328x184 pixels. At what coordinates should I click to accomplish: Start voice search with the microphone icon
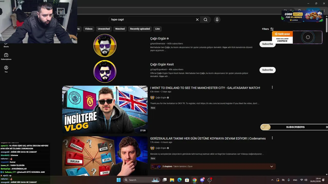coord(217,20)
